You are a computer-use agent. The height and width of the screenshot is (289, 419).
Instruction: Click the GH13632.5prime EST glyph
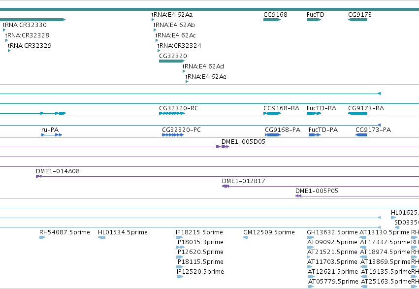coord(310,237)
